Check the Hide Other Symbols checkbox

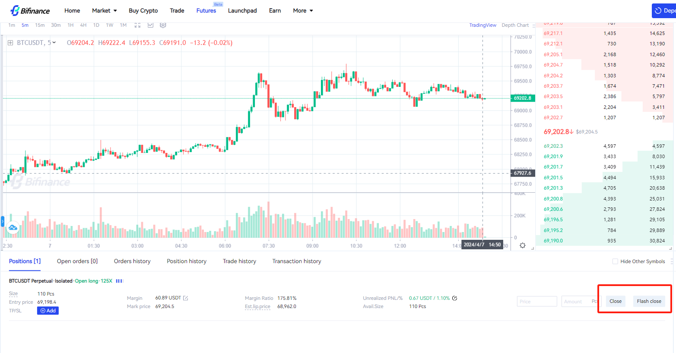pos(615,261)
